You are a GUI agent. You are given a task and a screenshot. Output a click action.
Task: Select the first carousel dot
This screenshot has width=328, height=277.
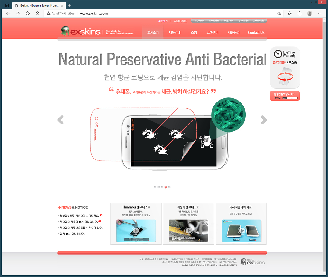[155, 187]
